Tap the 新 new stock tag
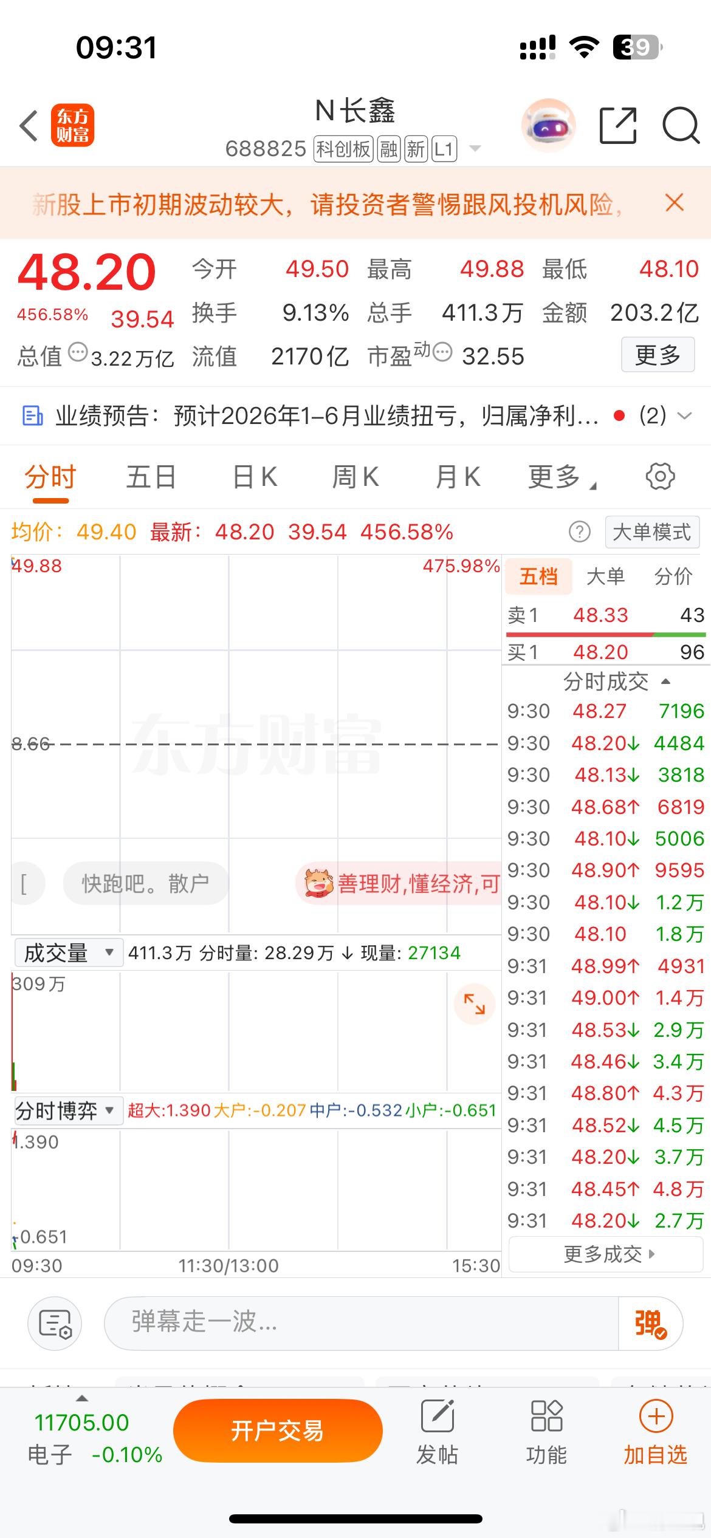The width and height of the screenshot is (711, 1538). tap(416, 148)
